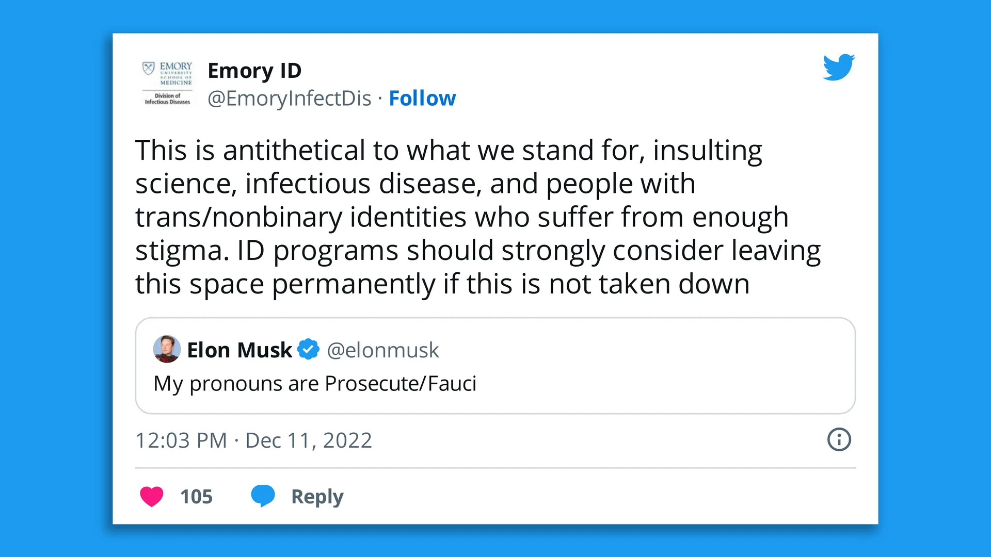Viewport: 991px width, 557px height.
Task: Click the Twitter bird logo
Action: pyautogui.click(x=838, y=67)
